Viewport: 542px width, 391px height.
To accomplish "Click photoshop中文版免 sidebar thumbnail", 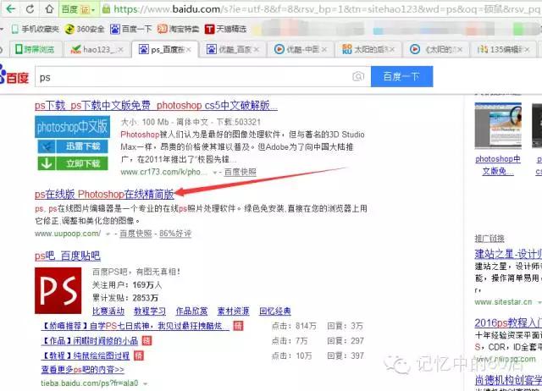I will (x=498, y=126).
